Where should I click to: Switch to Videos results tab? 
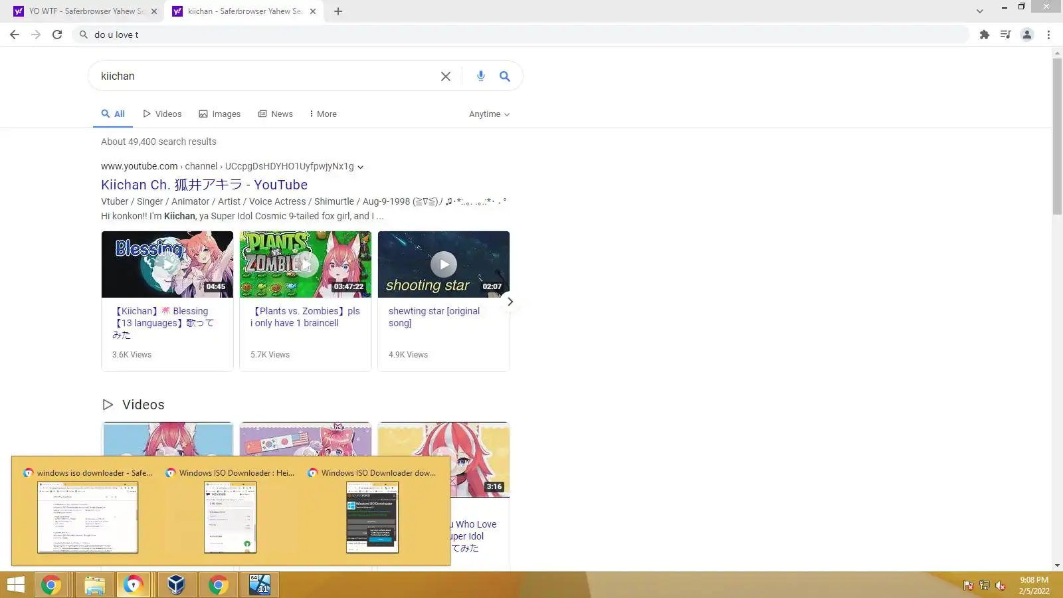click(x=162, y=114)
